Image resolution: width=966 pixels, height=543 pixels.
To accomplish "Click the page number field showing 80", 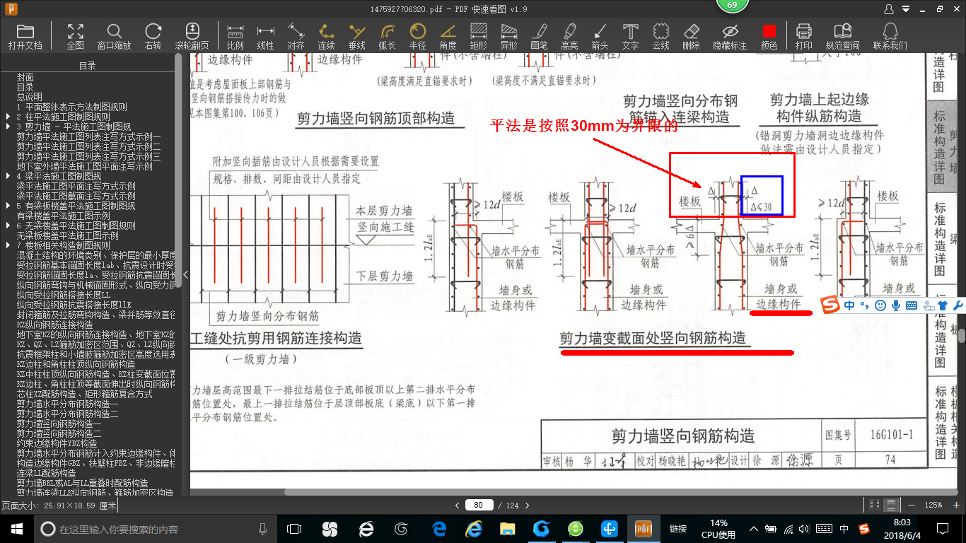I will point(479,505).
